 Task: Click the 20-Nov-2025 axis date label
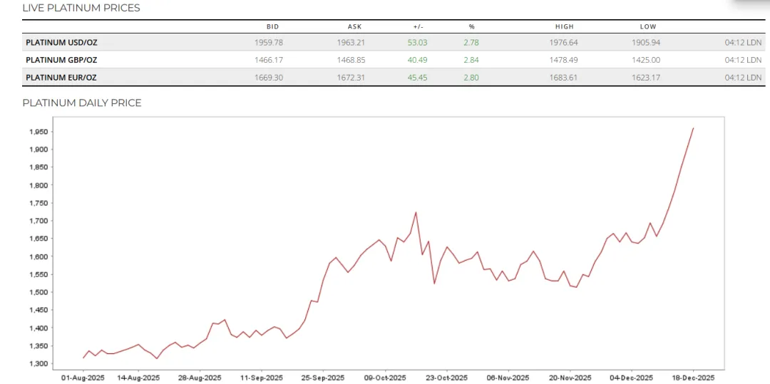570,378
